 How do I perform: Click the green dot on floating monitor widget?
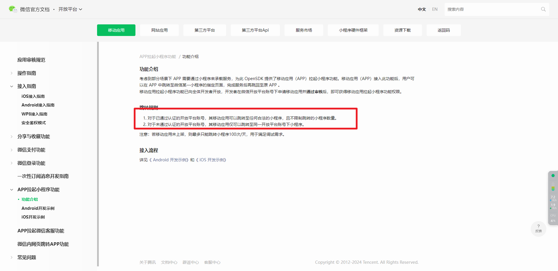pyautogui.click(x=553, y=176)
